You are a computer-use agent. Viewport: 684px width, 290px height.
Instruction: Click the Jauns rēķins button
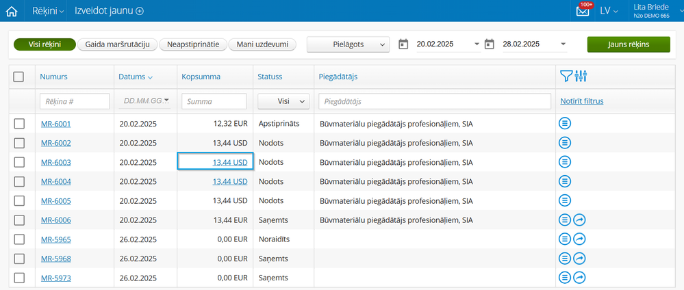pos(628,44)
